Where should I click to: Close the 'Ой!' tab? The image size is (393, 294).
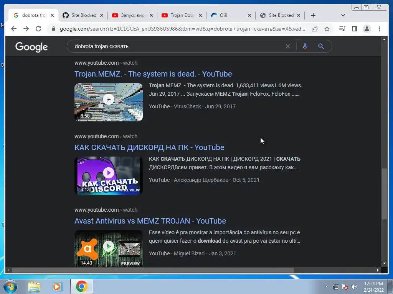tap(249, 15)
